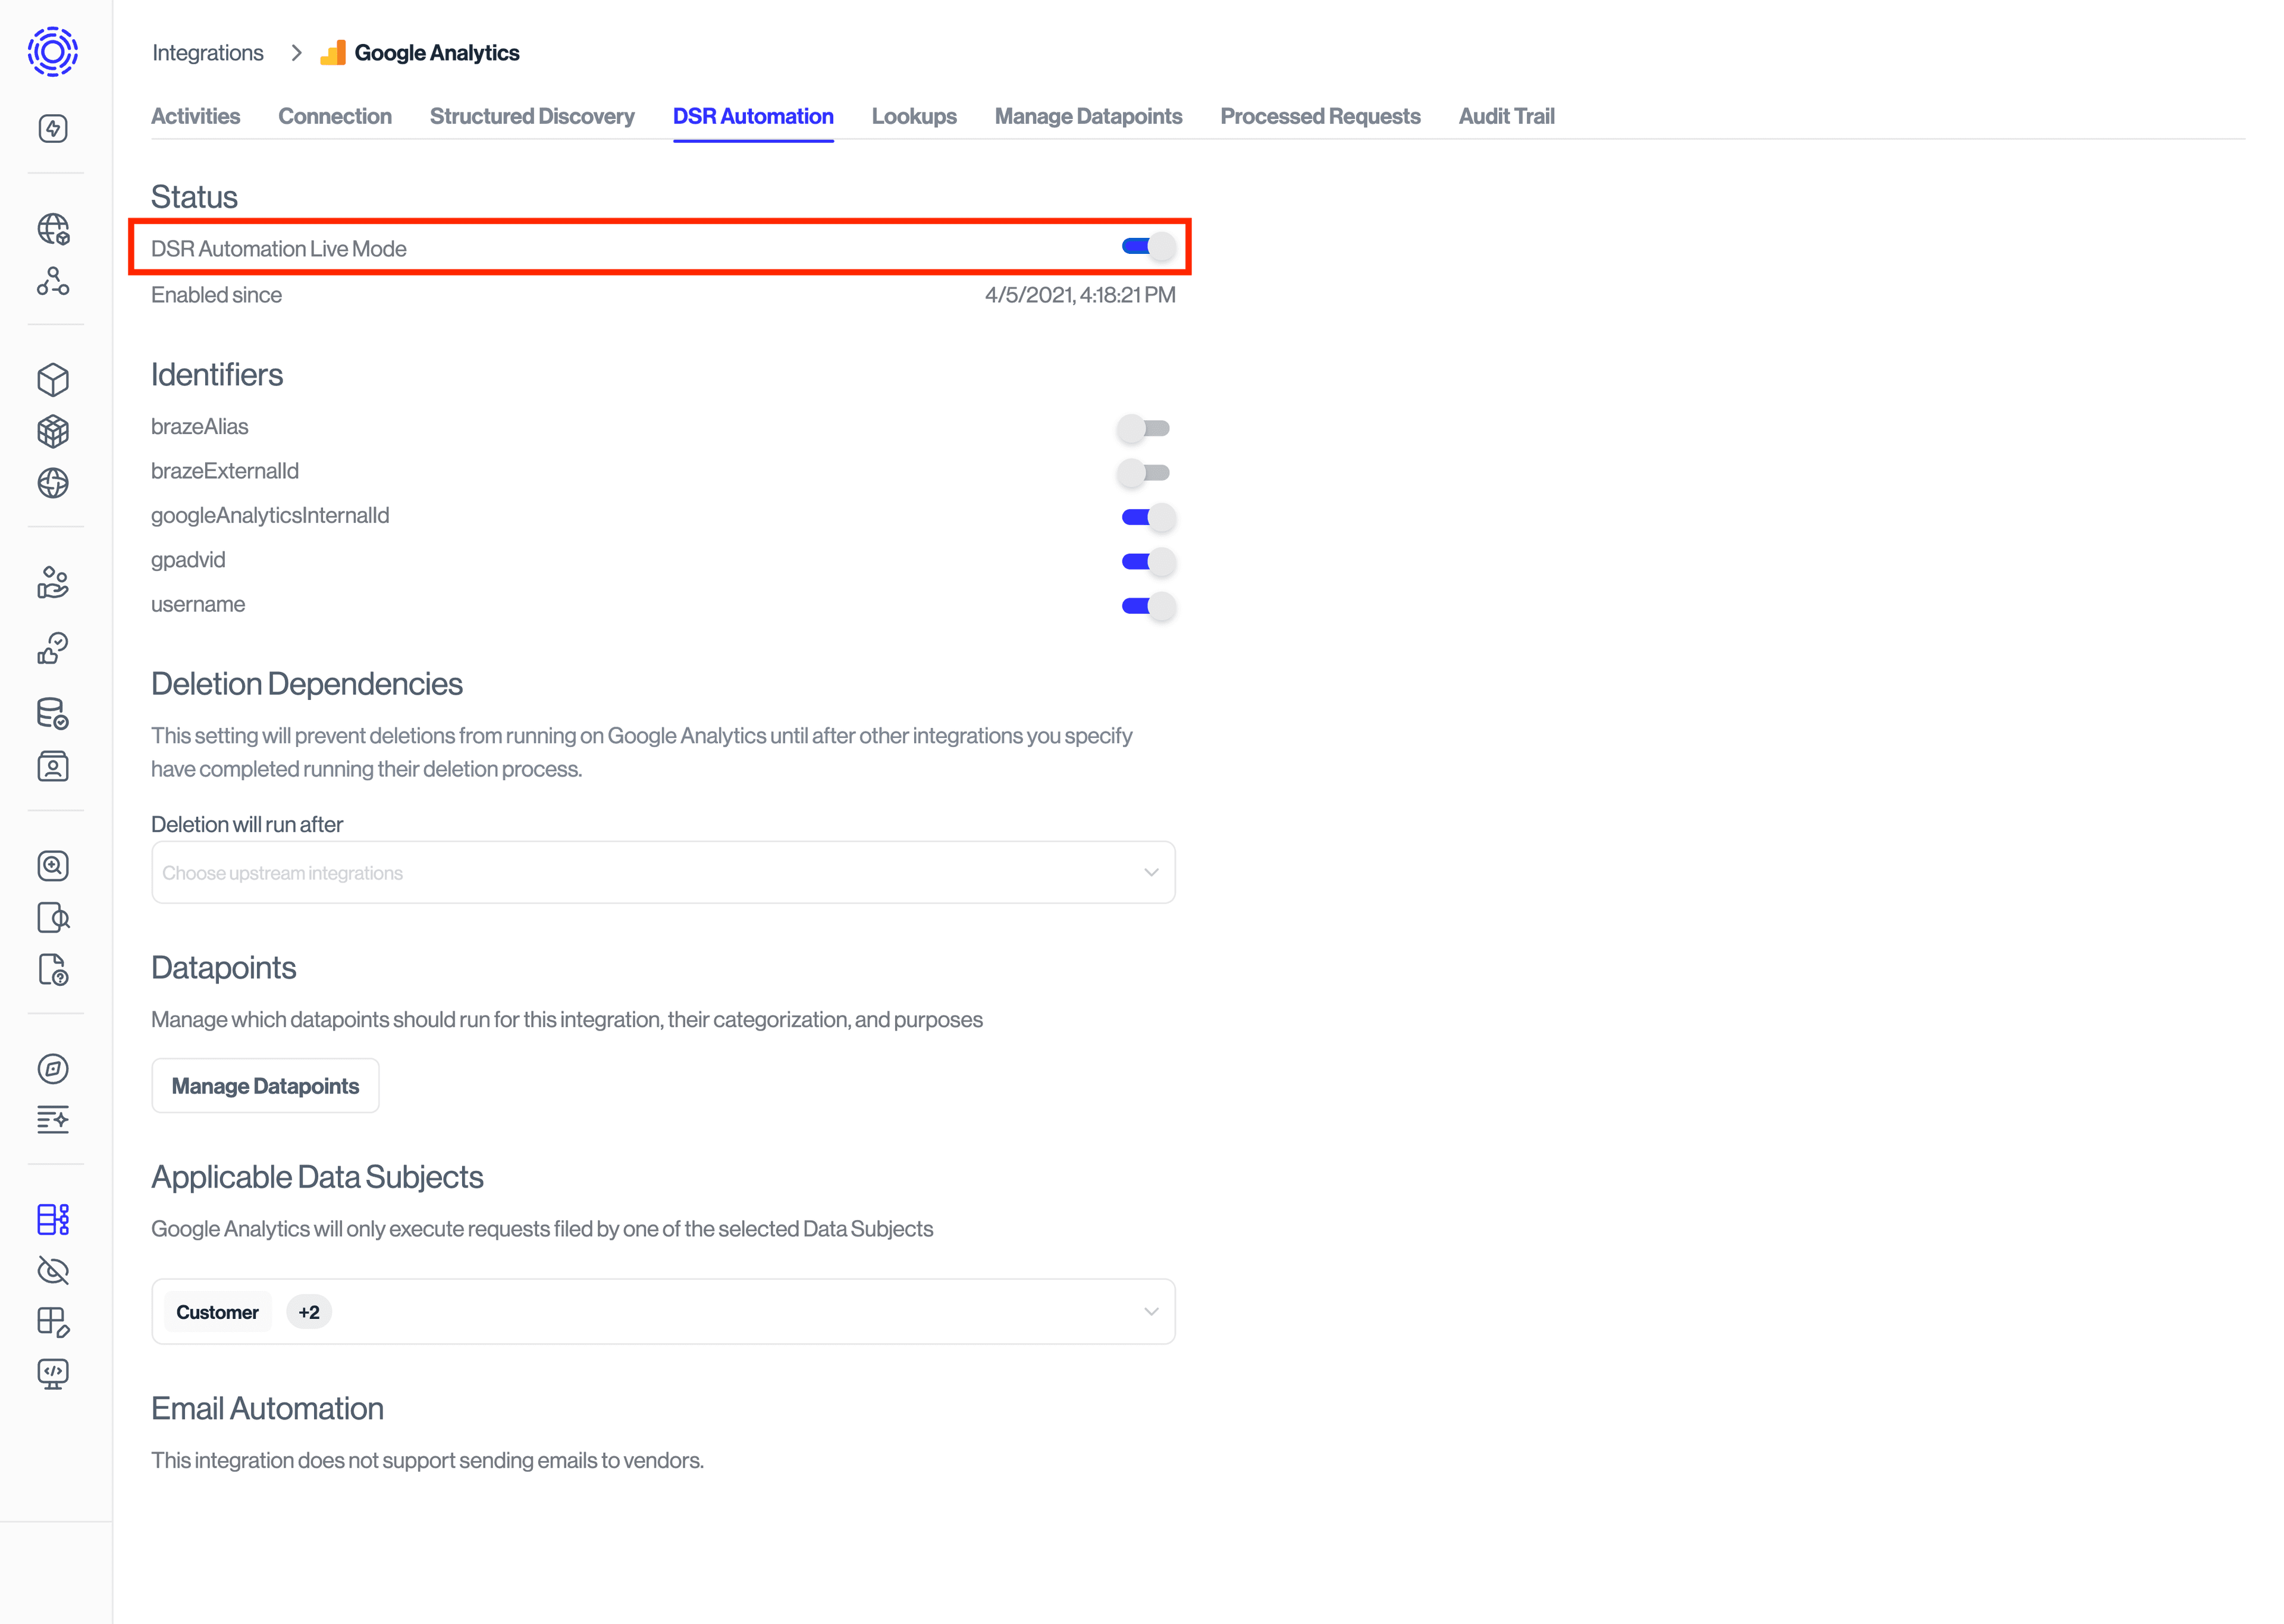Enable the brazeAlias identifier toggle
The width and height of the screenshot is (2284, 1624).
[1143, 427]
